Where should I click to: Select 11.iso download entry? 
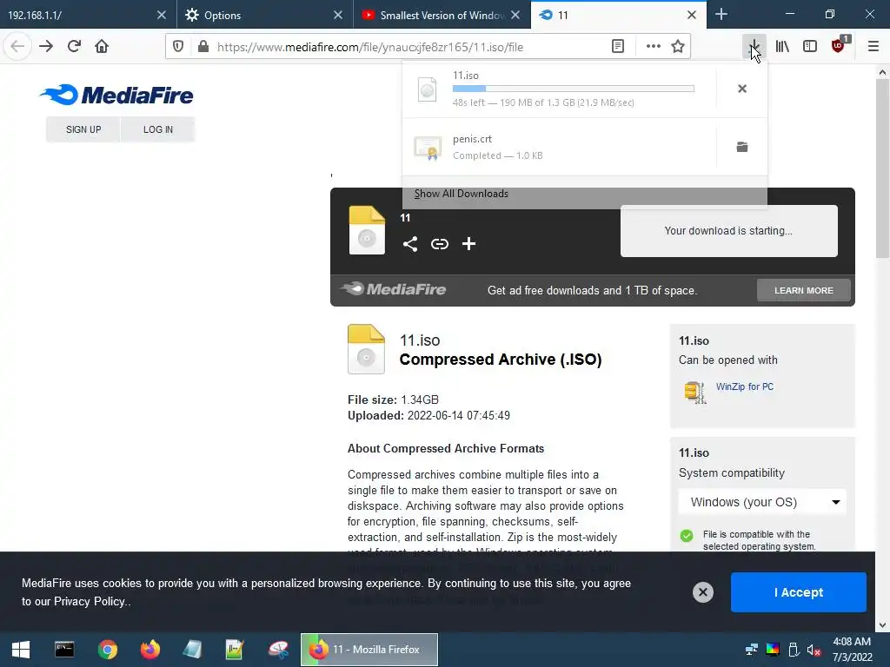click(x=559, y=89)
